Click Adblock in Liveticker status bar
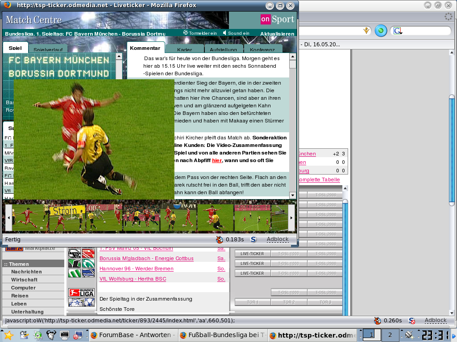Image resolution: width=457 pixels, height=342 pixels. point(278,239)
